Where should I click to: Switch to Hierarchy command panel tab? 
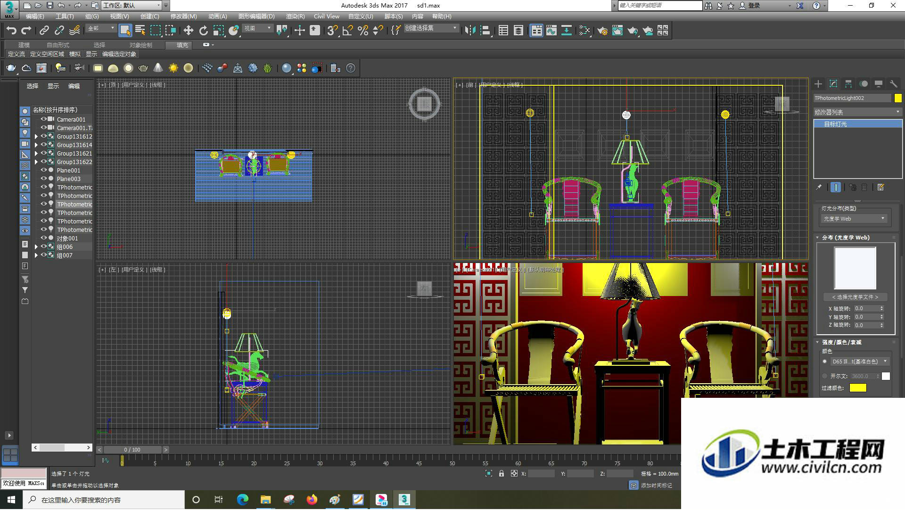848,84
